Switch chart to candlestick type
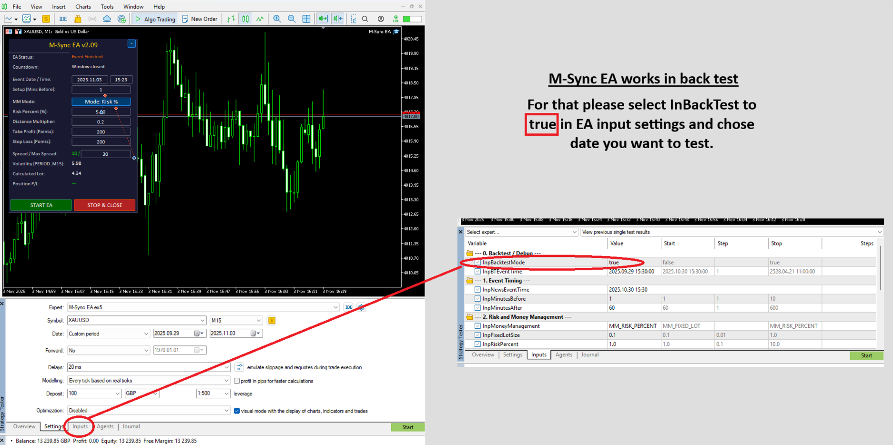This screenshot has width=893, height=445. click(x=245, y=19)
